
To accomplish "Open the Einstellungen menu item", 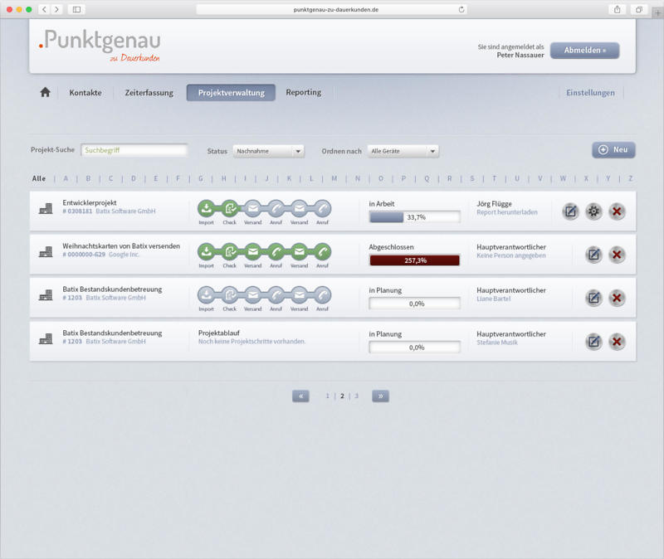I will (590, 93).
